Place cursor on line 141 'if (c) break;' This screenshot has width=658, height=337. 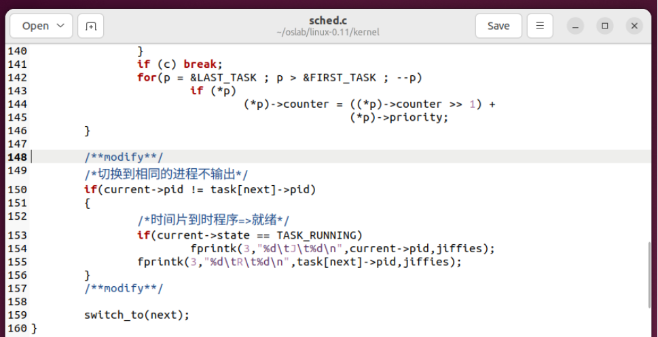(x=179, y=64)
